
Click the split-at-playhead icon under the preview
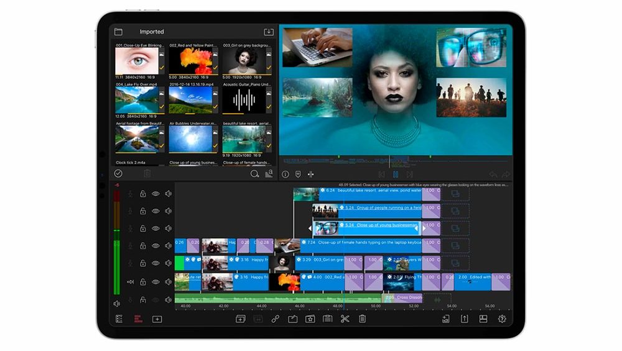(310, 175)
